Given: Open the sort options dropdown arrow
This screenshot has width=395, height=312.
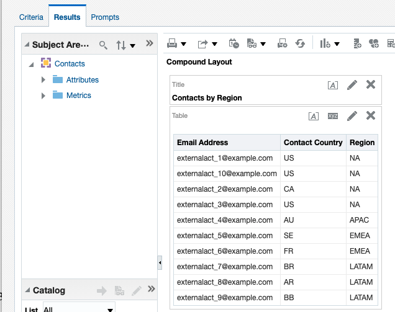Looking at the screenshot, I should [132, 45].
